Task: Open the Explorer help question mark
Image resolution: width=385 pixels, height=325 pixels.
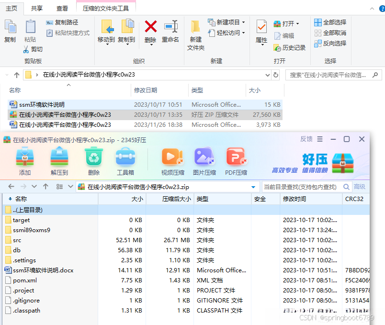Action: (x=382, y=9)
